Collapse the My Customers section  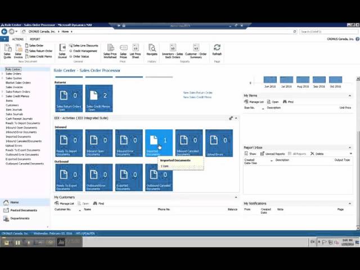[236, 197]
